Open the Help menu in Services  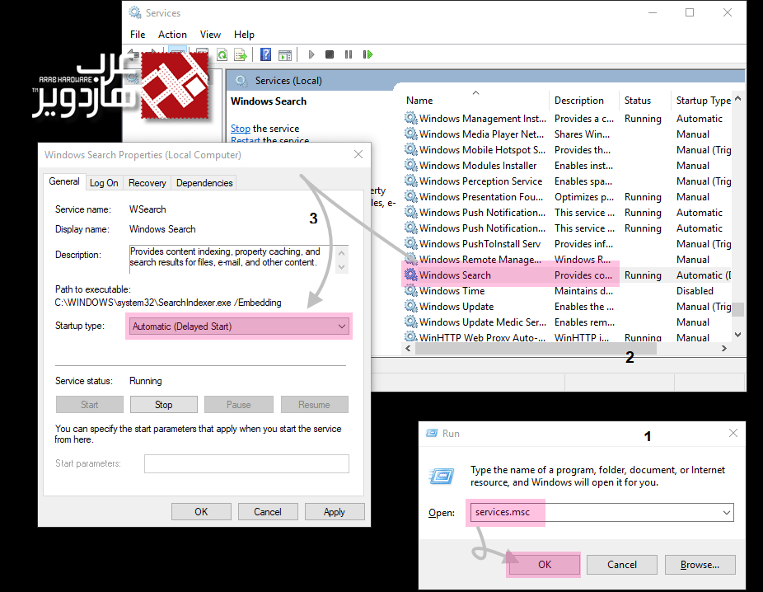tap(244, 35)
